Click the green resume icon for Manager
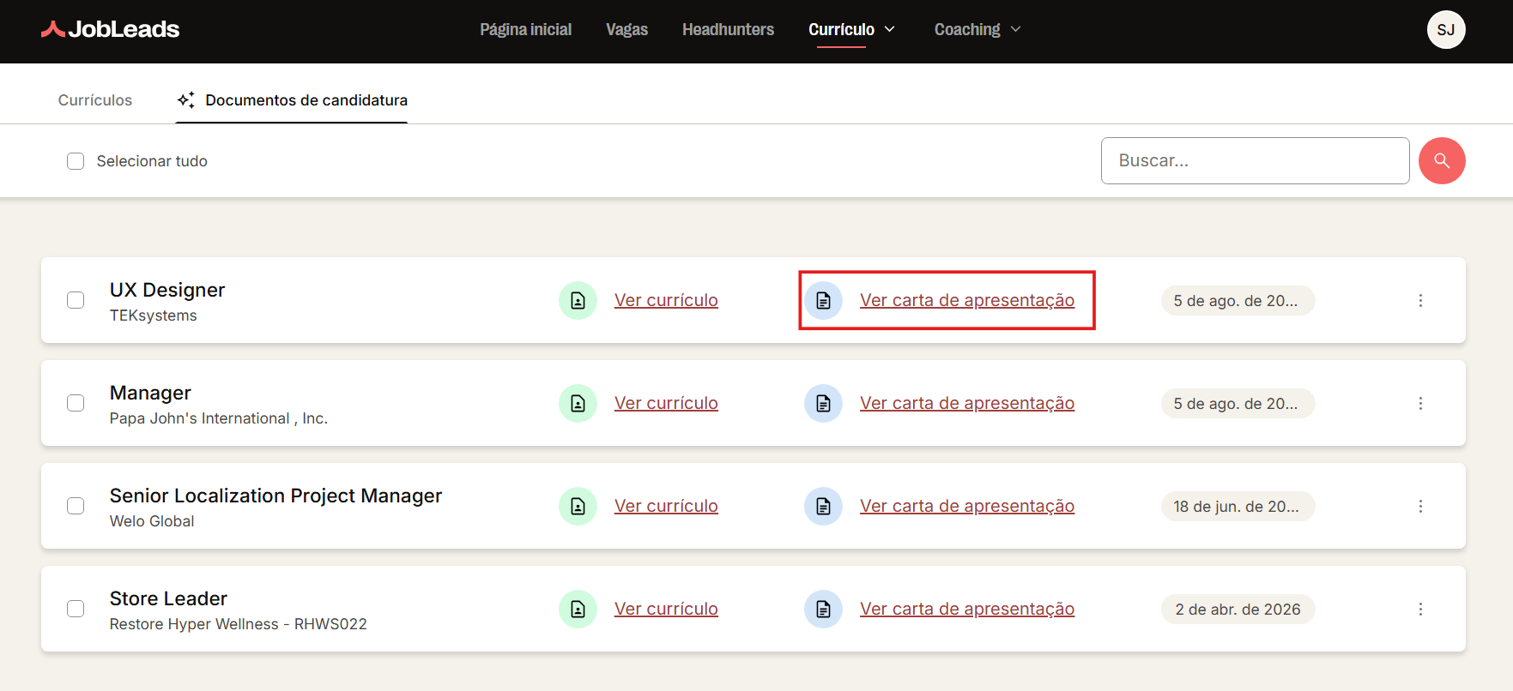Screen dimensions: 1513x691 point(578,403)
